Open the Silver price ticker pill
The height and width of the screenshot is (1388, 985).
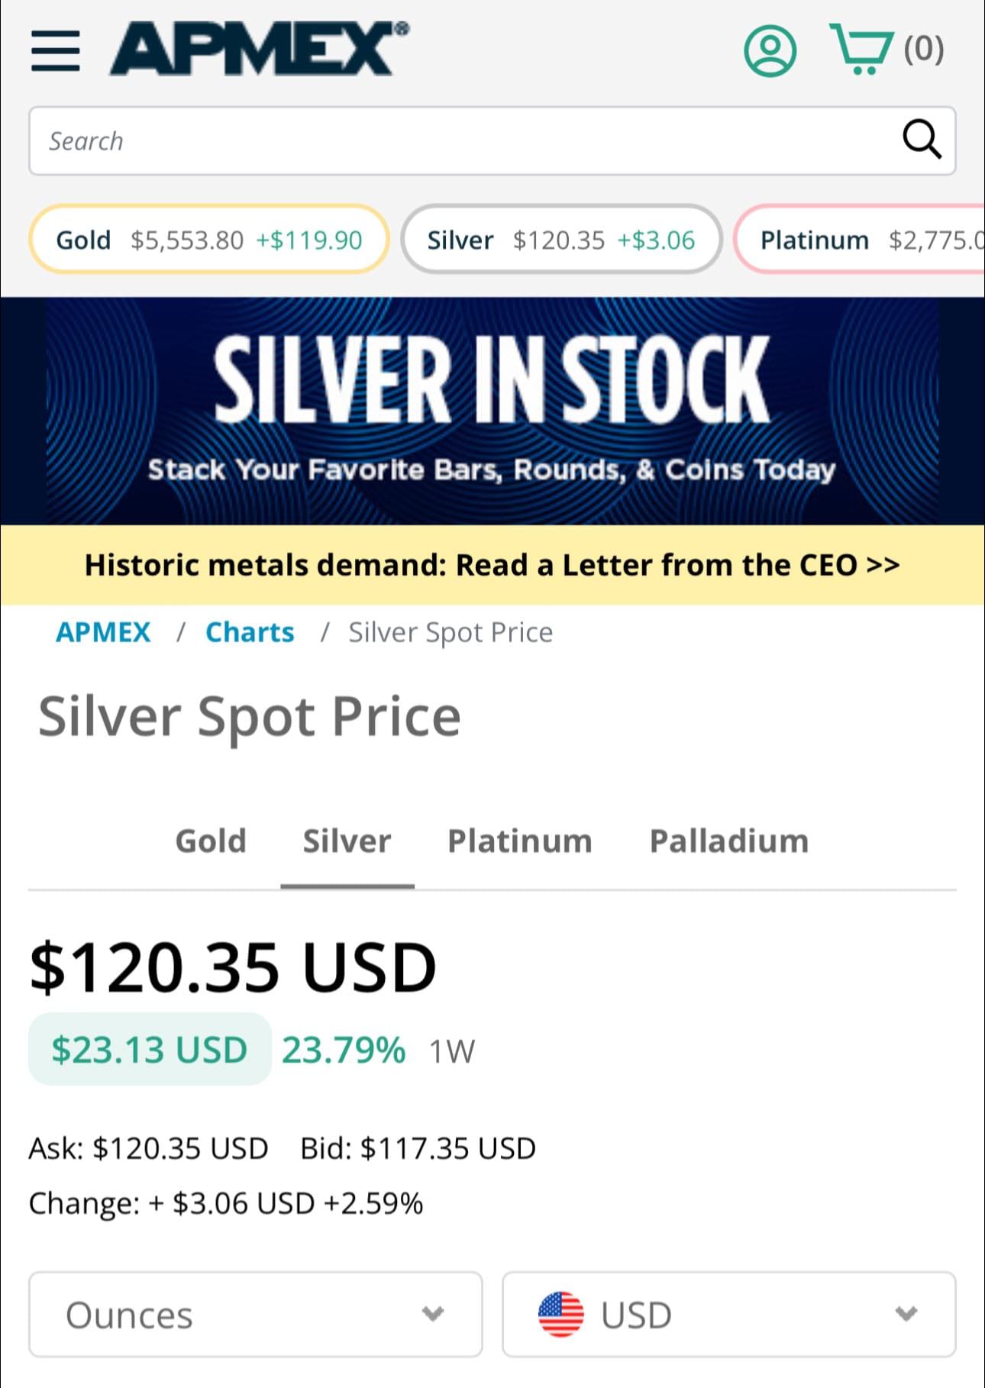pyautogui.click(x=560, y=240)
